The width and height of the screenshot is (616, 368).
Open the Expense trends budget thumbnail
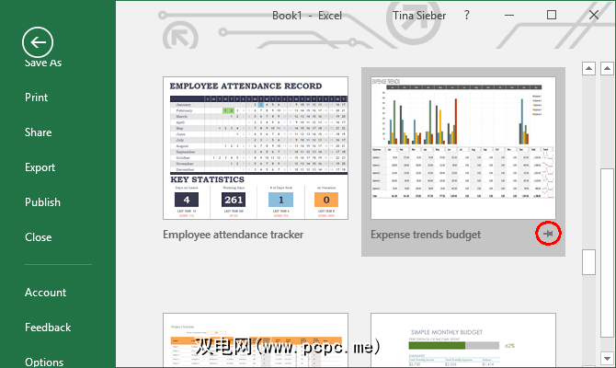tap(463, 148)
